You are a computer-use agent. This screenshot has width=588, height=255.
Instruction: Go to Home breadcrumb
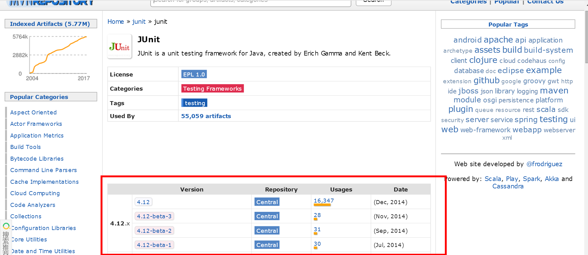(x=116, y=22)
